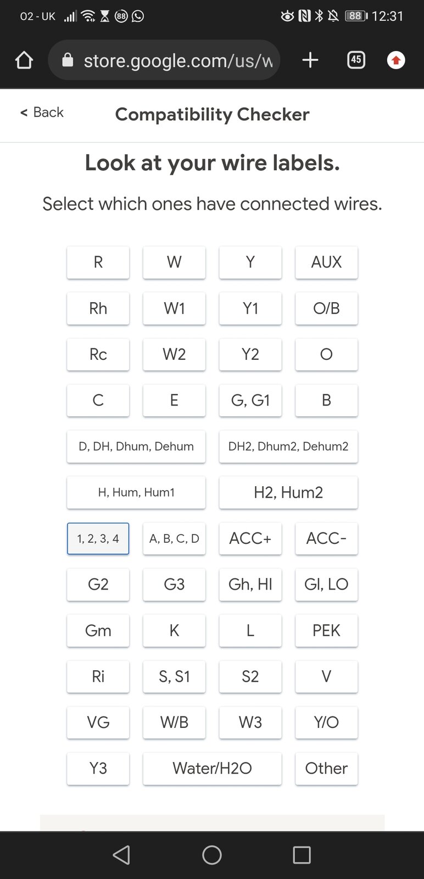Toggle the PEK wire label
Screen dimensions: 424x879
tap(326, 630)
